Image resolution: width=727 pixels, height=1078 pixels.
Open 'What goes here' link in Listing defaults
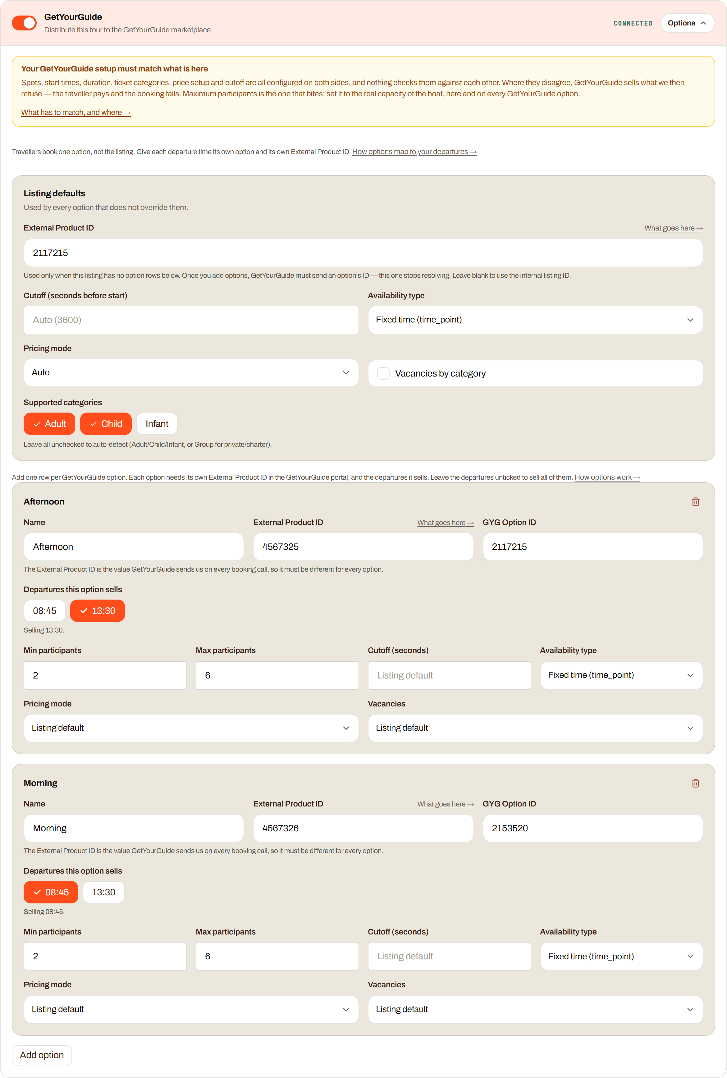coord(673,228)
